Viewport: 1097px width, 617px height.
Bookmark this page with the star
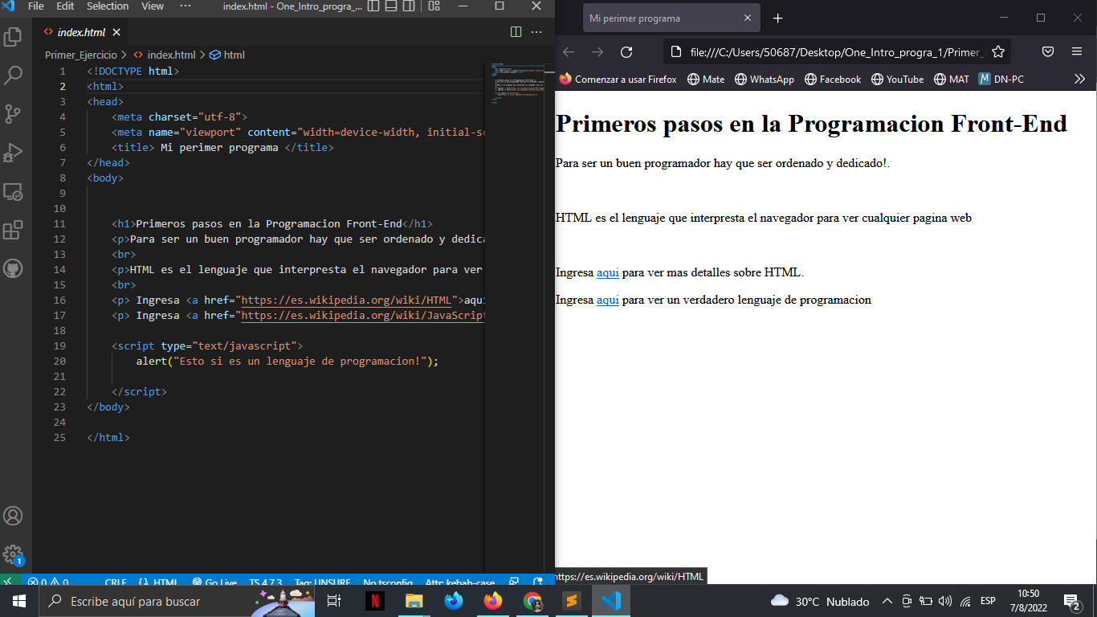(x=998, y=52)
